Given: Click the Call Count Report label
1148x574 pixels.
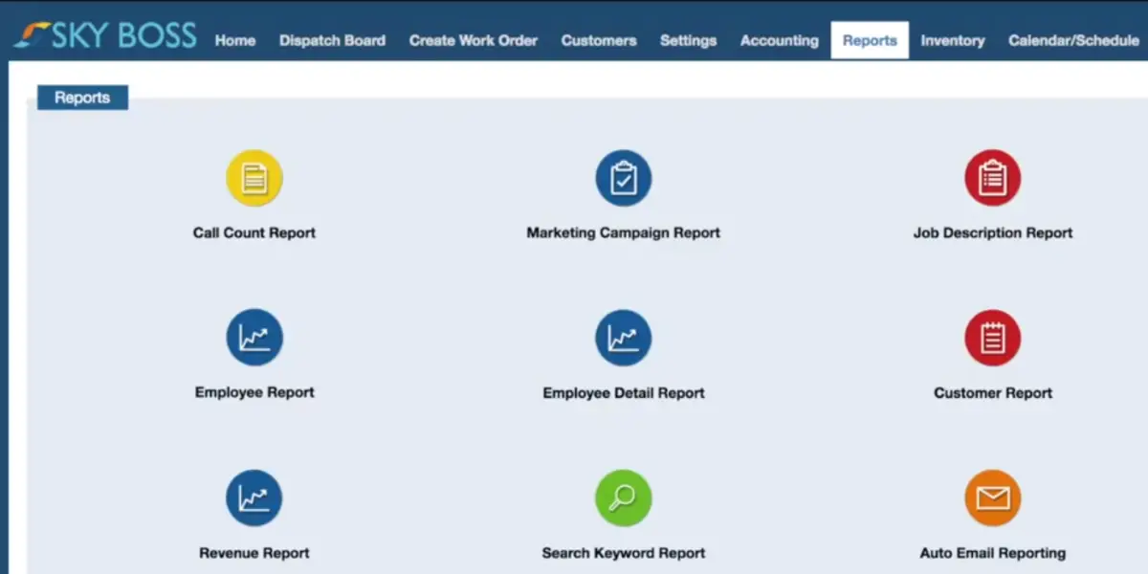Looking at the screenshot, I should click(x=254, y=232).
